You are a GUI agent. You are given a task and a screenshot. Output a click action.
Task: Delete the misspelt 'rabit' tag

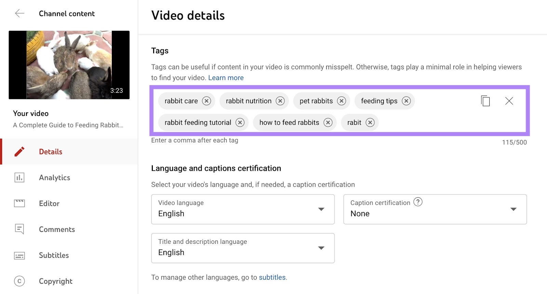(370, 123)
